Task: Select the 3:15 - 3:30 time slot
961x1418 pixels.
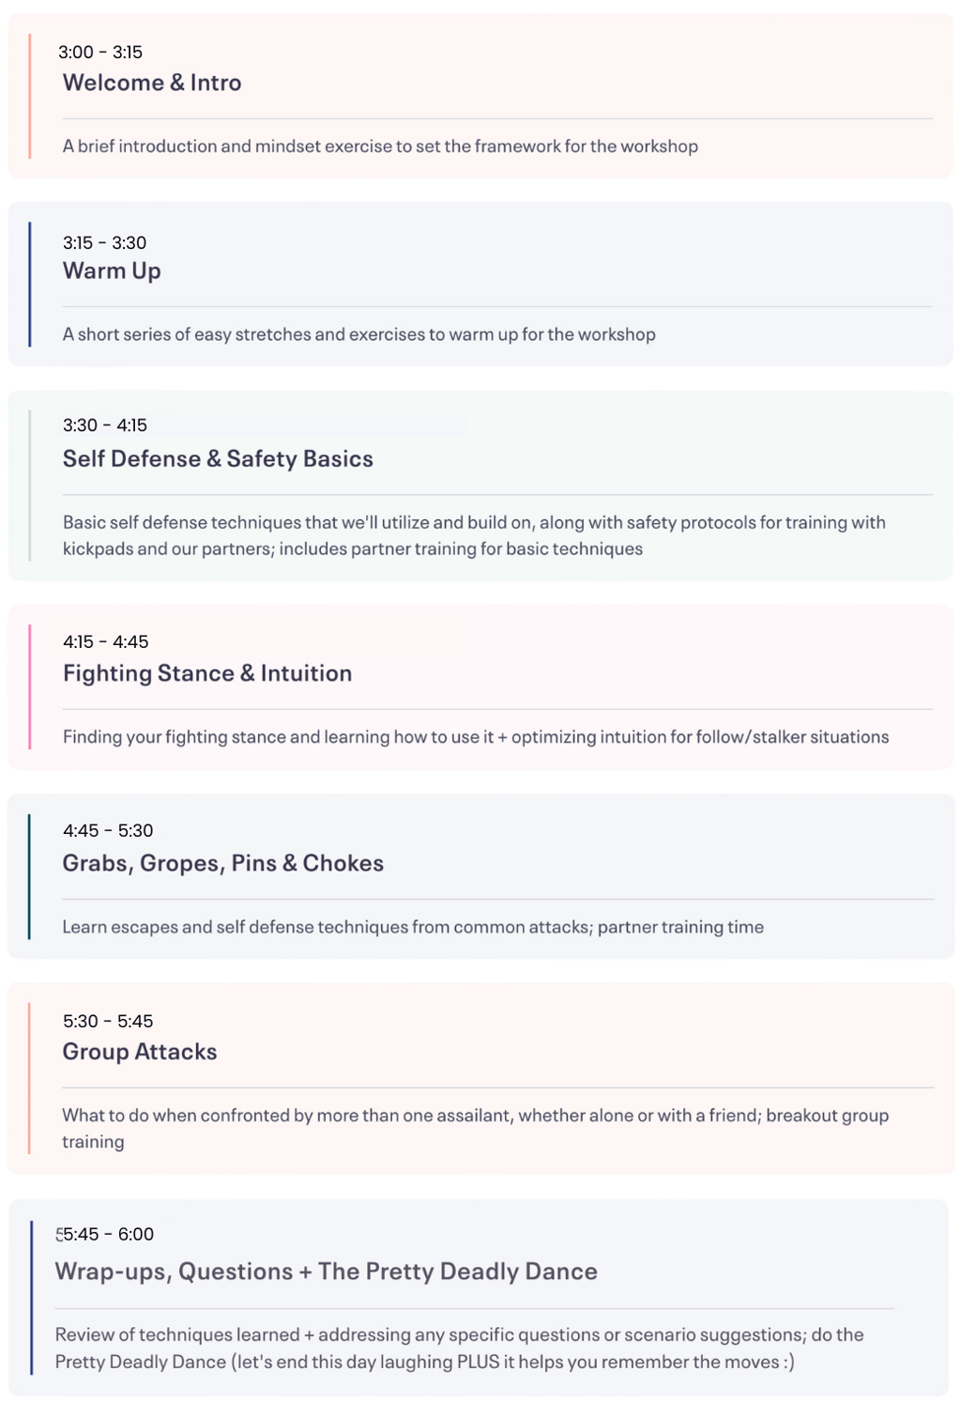Action: pyautogui.click(x=104, y=243)
